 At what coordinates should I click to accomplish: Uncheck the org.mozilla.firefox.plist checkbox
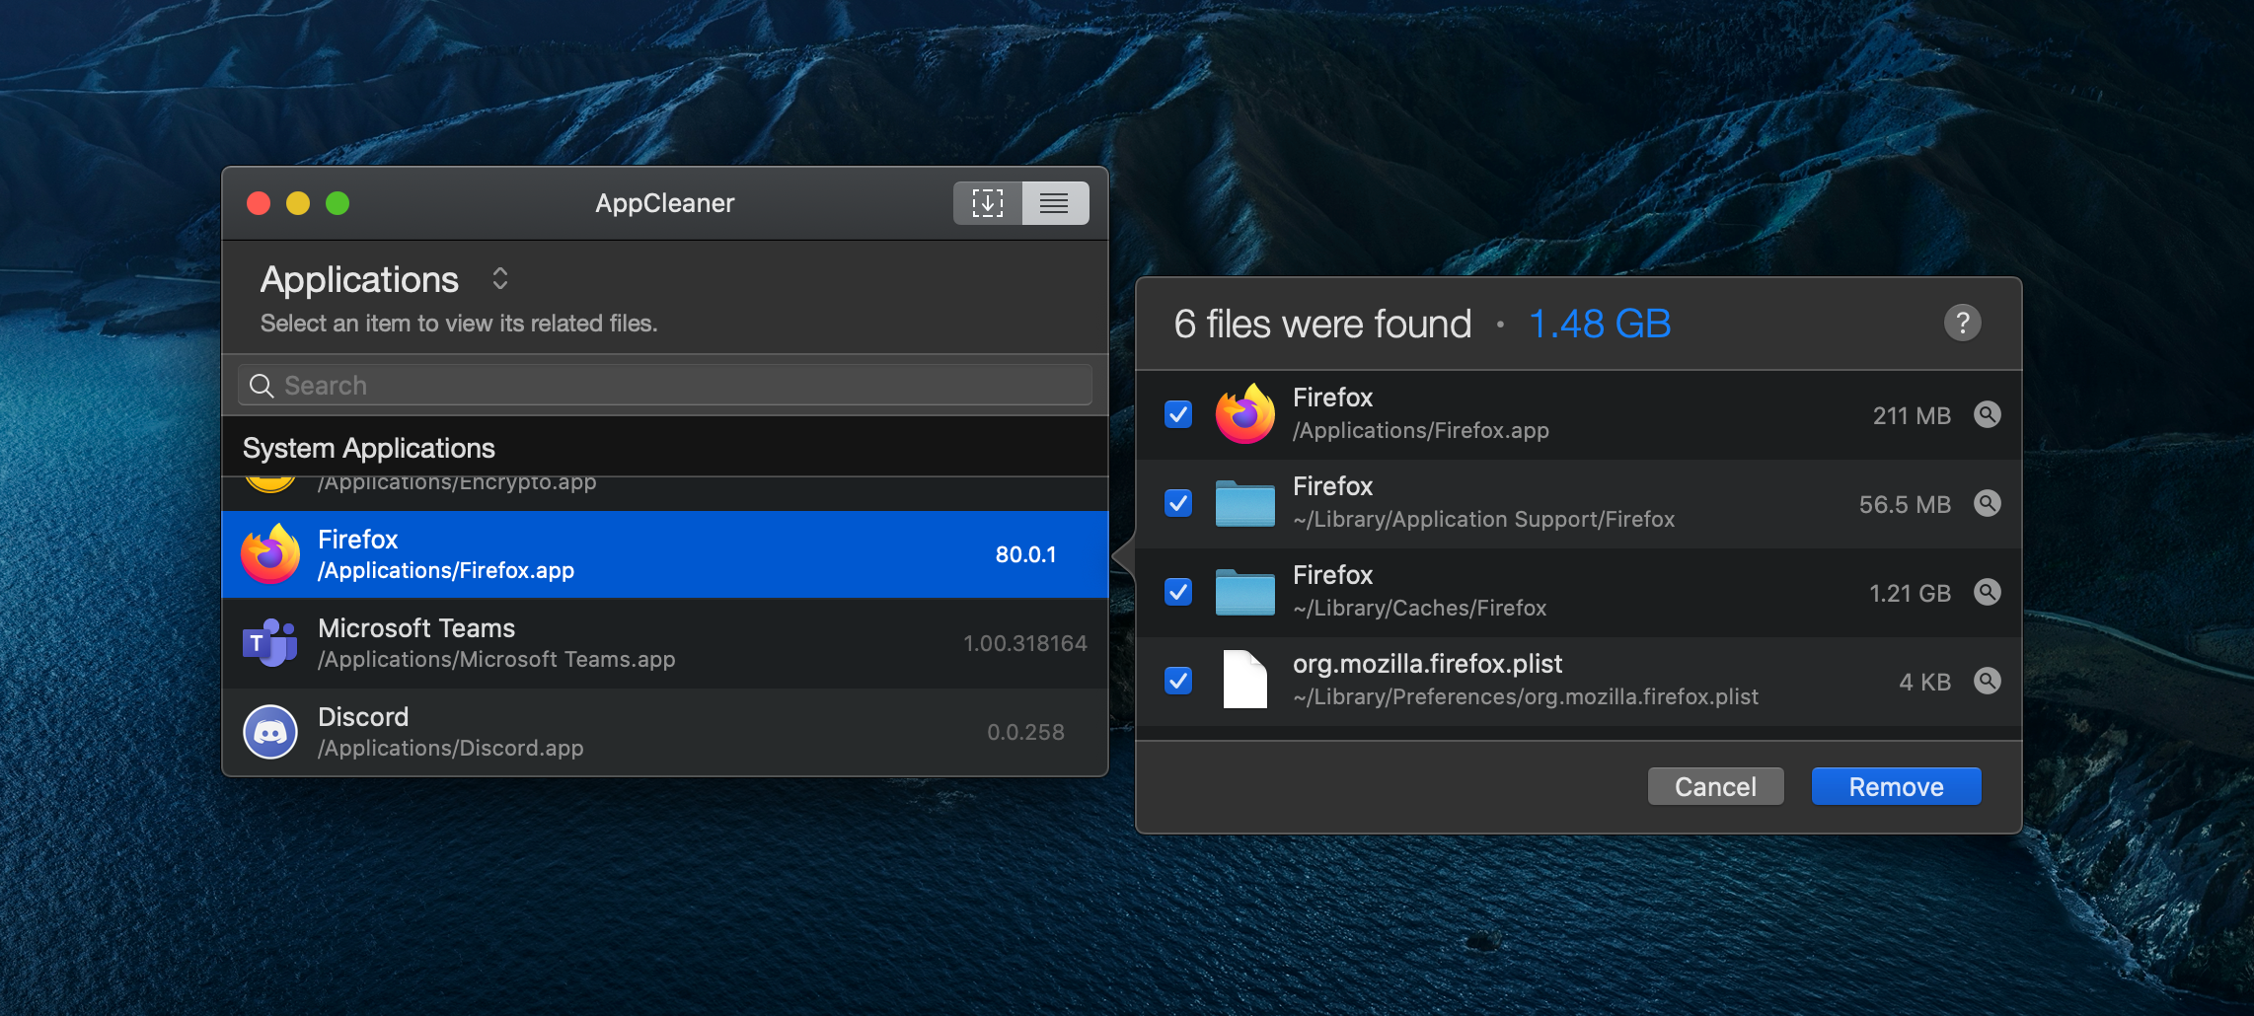pos(1178,681)
